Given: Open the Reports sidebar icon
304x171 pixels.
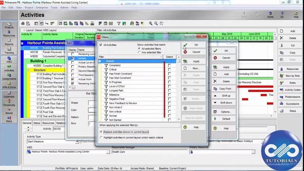Looking at the screenshot, I should [x=9, y=42].
